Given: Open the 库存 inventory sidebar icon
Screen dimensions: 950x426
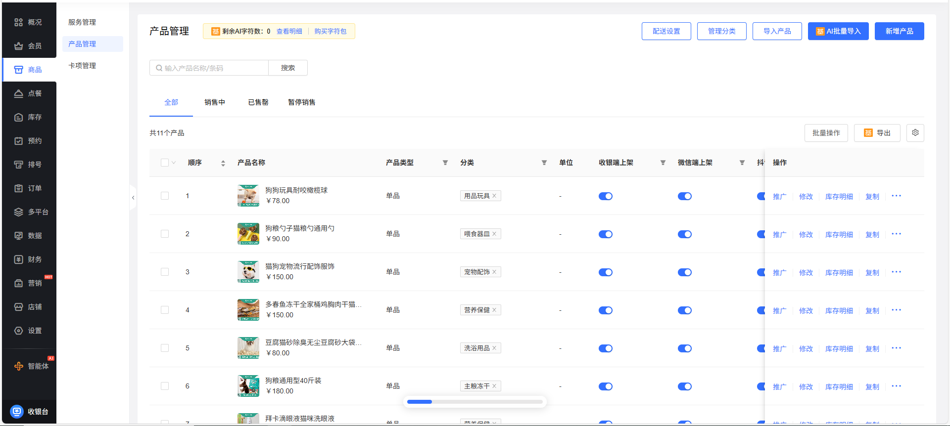Looking at the screenshot, I should (x=19, y=117).
